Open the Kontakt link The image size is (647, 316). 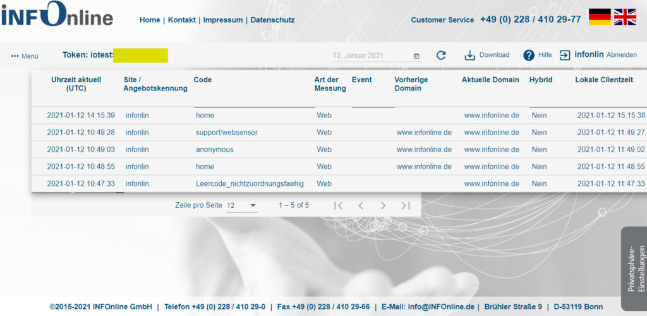[x=181, y=20]
